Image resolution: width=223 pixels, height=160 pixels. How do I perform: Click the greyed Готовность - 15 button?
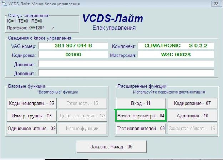82,103
